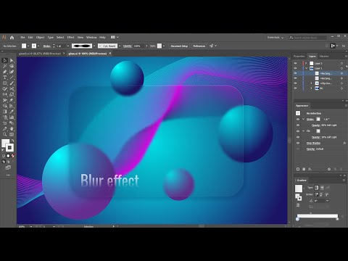Select the Artboard tool
The width and height of the screenshot is (348, 261).
pos(5,123)
